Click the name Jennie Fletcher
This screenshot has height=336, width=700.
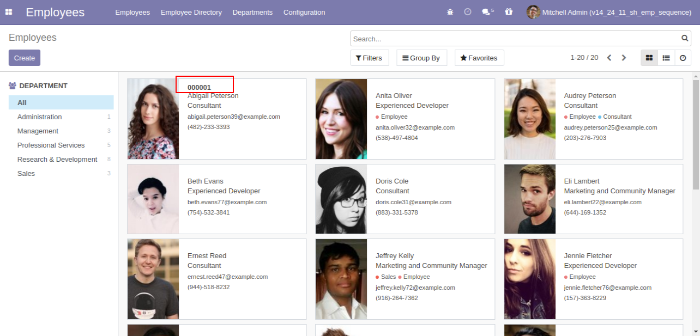[x=588, y=256]
